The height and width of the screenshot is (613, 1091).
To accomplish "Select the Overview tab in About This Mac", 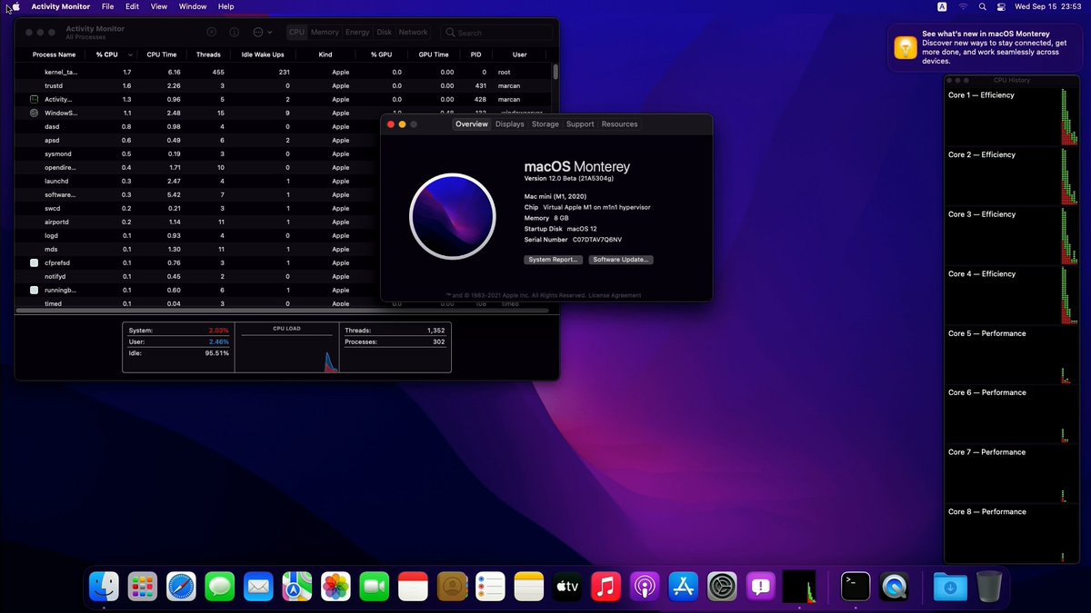I will [x=472, y=124].
